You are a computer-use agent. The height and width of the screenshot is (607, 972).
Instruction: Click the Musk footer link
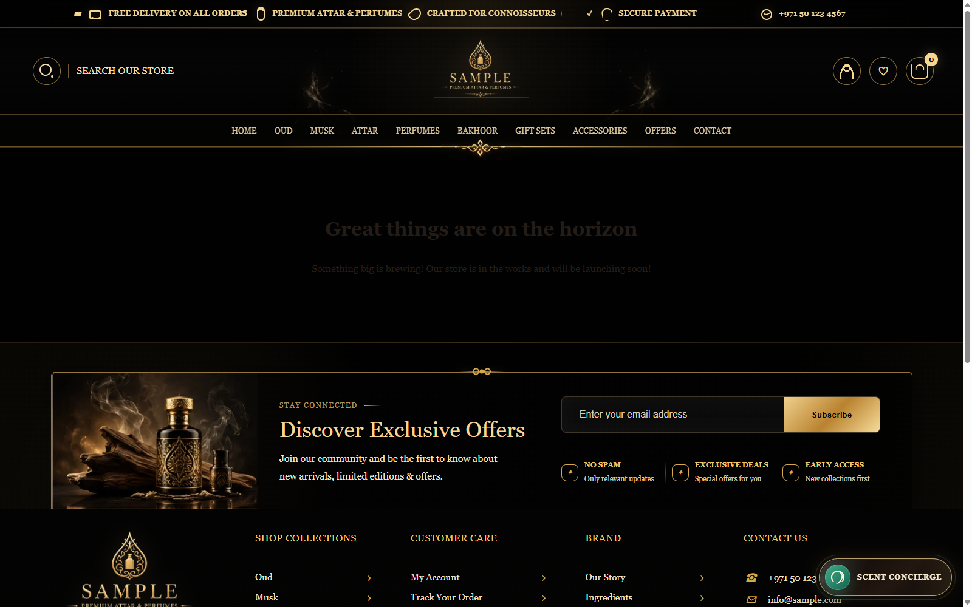click(x=267, y=597)
